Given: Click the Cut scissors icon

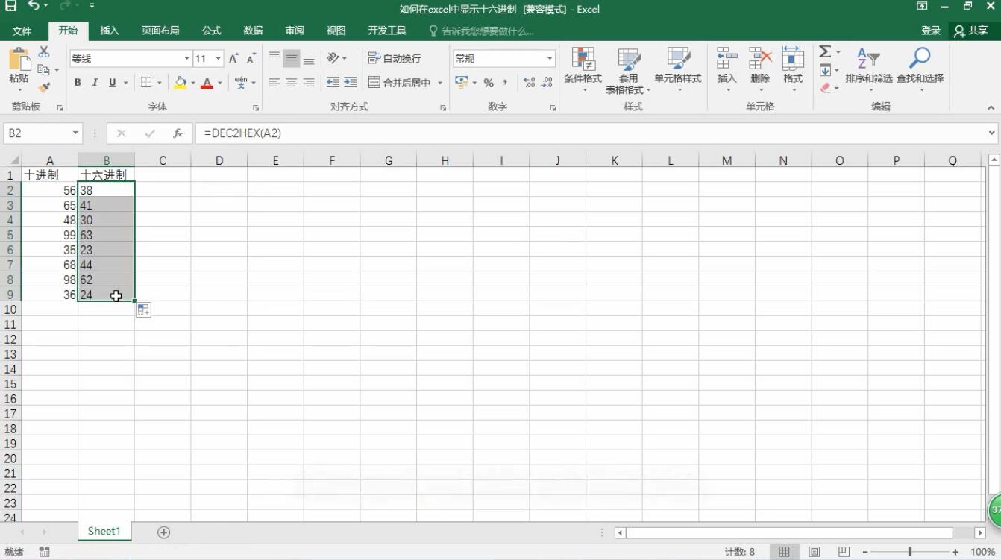Looking at the screenshot, I should point(44,52).
